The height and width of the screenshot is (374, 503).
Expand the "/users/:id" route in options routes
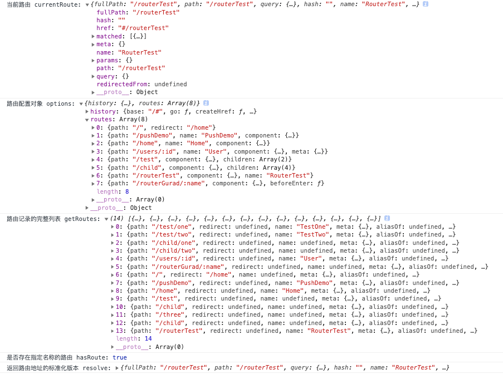[93, 151]
